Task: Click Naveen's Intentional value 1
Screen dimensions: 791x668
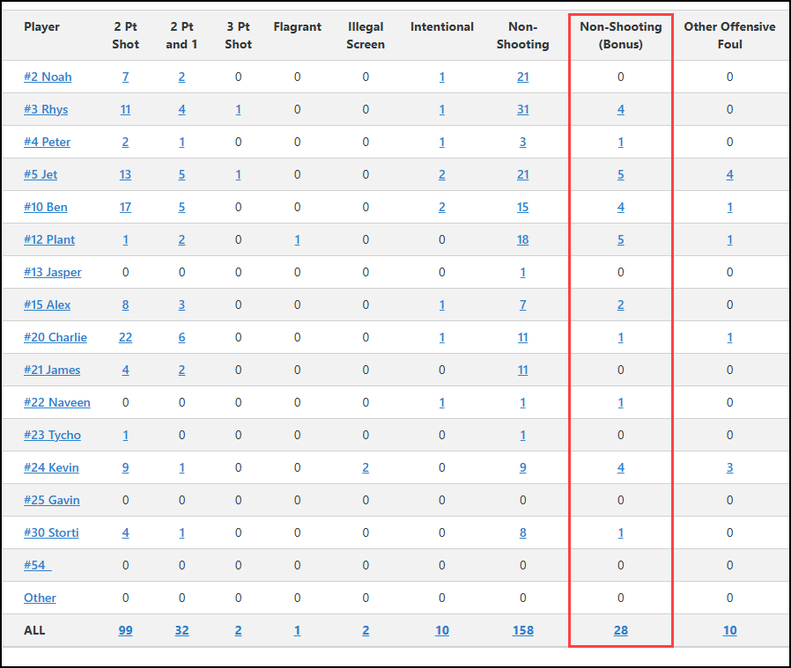Action: (442, 402)
